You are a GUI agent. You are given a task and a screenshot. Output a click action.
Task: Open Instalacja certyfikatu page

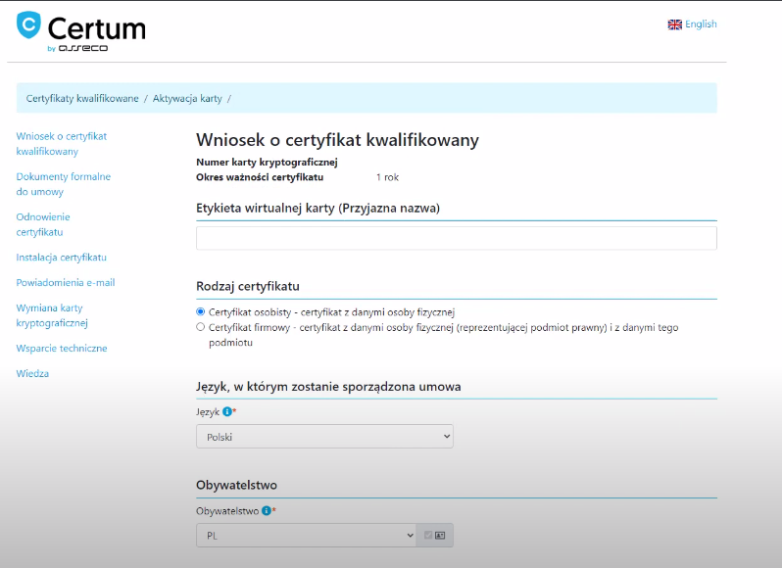click(x=62, y=258)
